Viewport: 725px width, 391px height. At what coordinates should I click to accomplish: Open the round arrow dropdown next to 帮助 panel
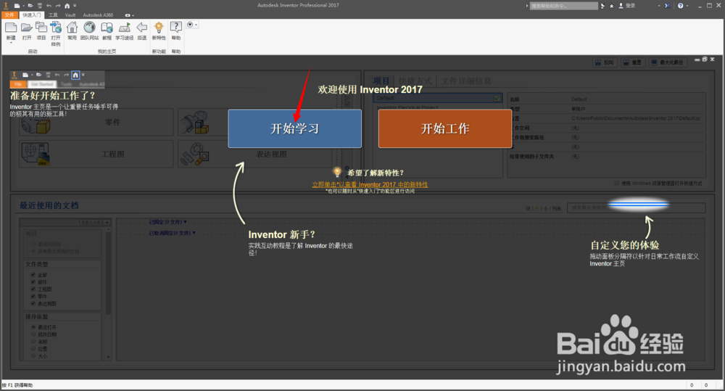[x=191, y=25]
